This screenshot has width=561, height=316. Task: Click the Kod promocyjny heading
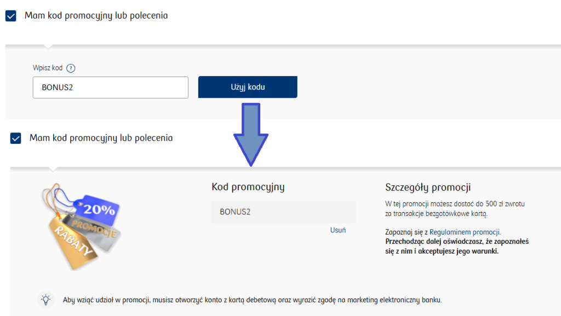248,187
